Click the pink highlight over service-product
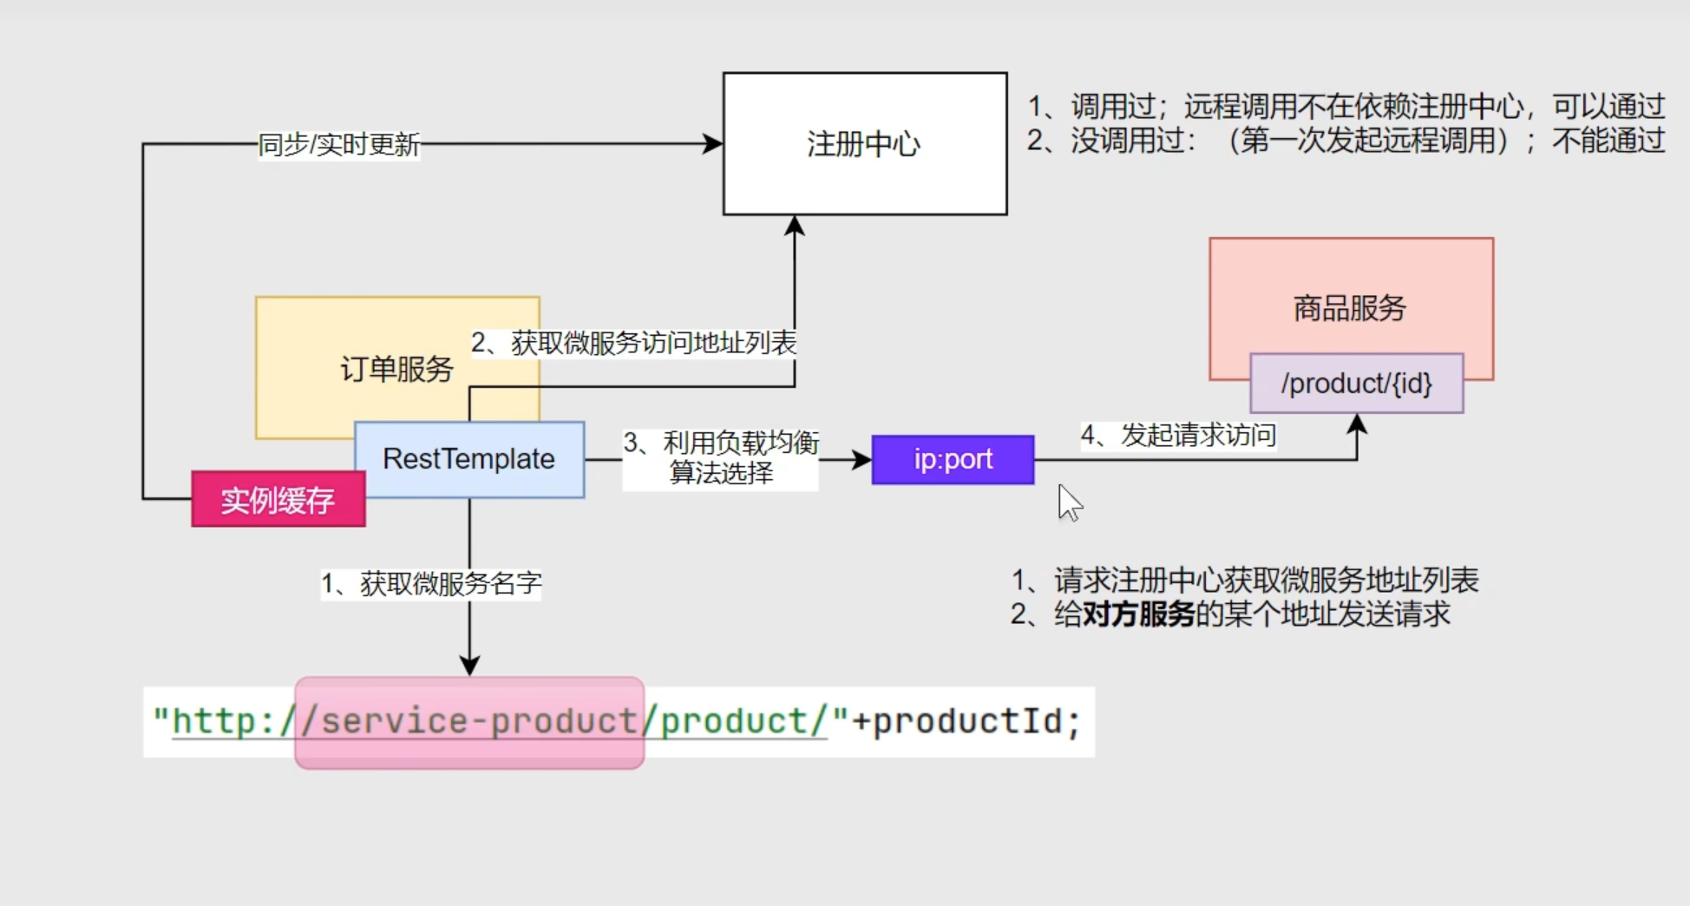 468,722
